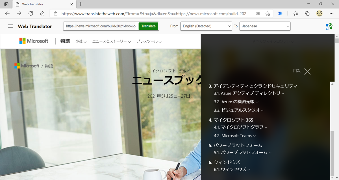Open the user profile avatar
The width and height of the screenshot is (339, 180).
[320, 13]
